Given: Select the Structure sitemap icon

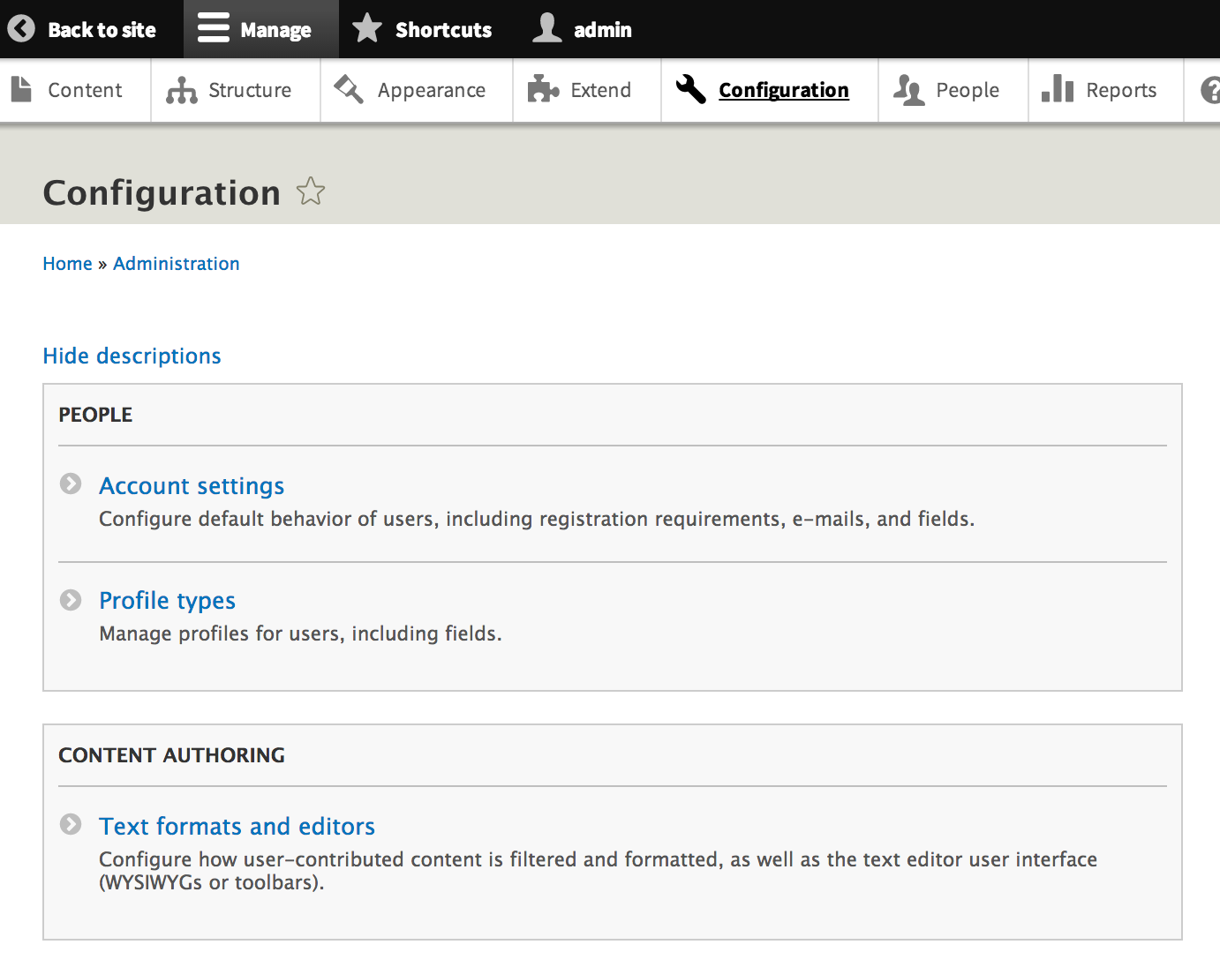Looking at the screenshot, I should tap(181, 89).
